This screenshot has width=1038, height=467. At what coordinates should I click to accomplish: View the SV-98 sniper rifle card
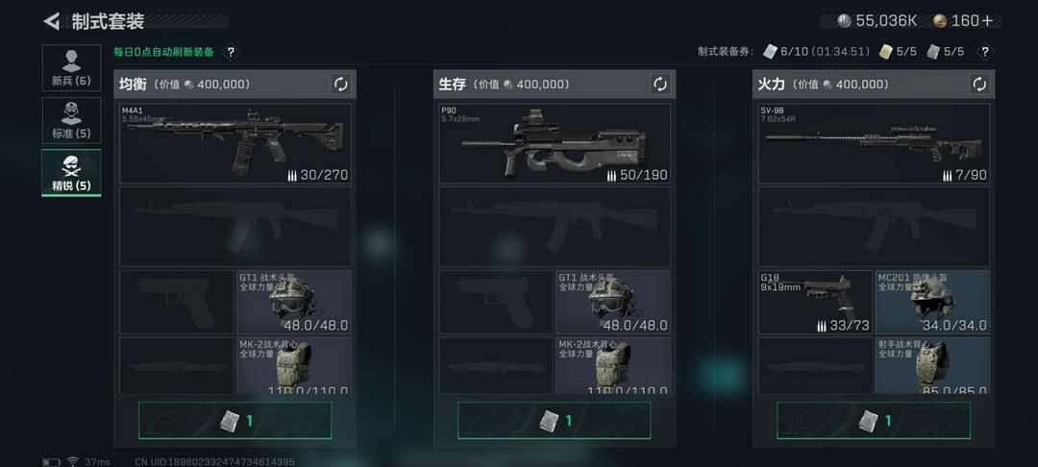pyautogui.click(x=874, y=143)
